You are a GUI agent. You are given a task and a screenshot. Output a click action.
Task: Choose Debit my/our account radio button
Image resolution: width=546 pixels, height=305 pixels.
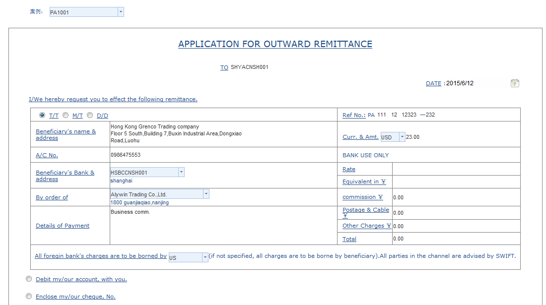tap(29, 279)
